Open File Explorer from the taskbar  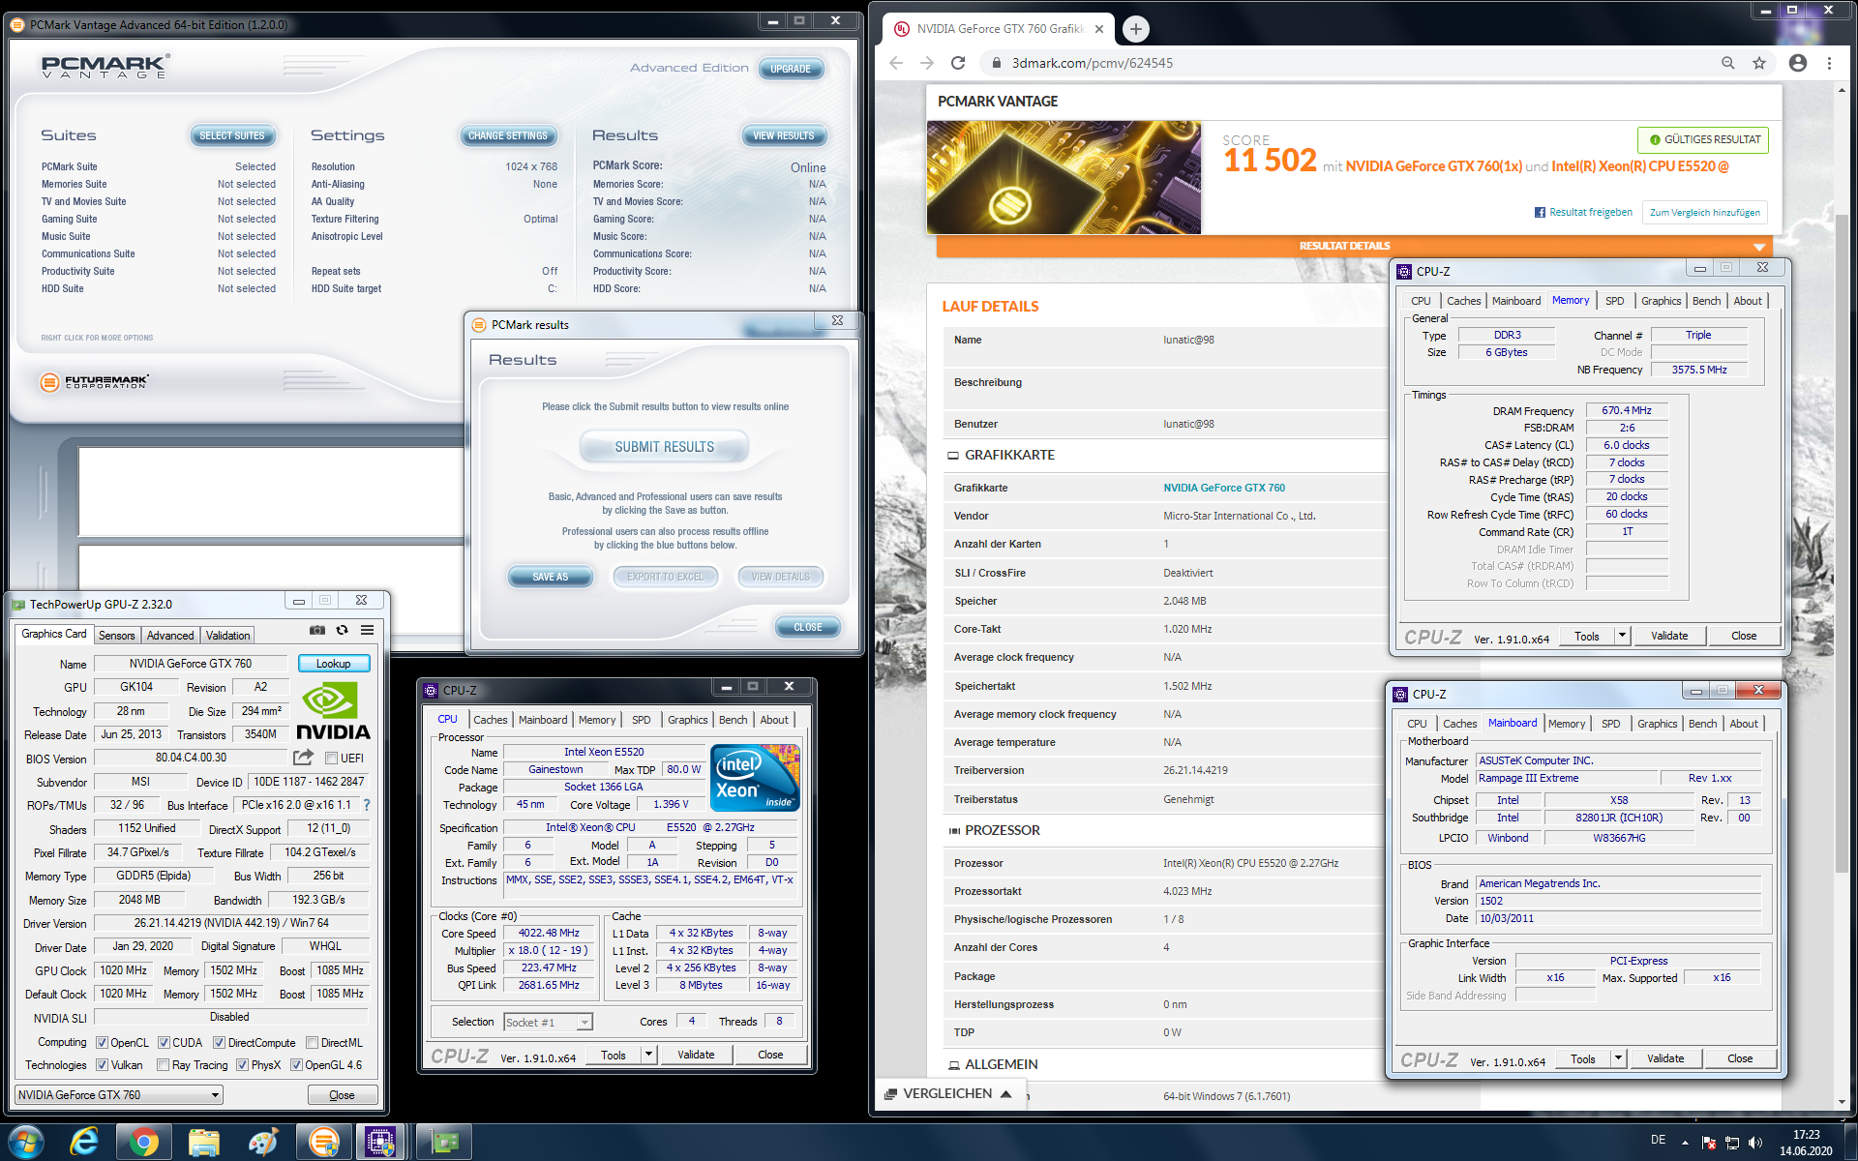click(x=203, y=1143)
